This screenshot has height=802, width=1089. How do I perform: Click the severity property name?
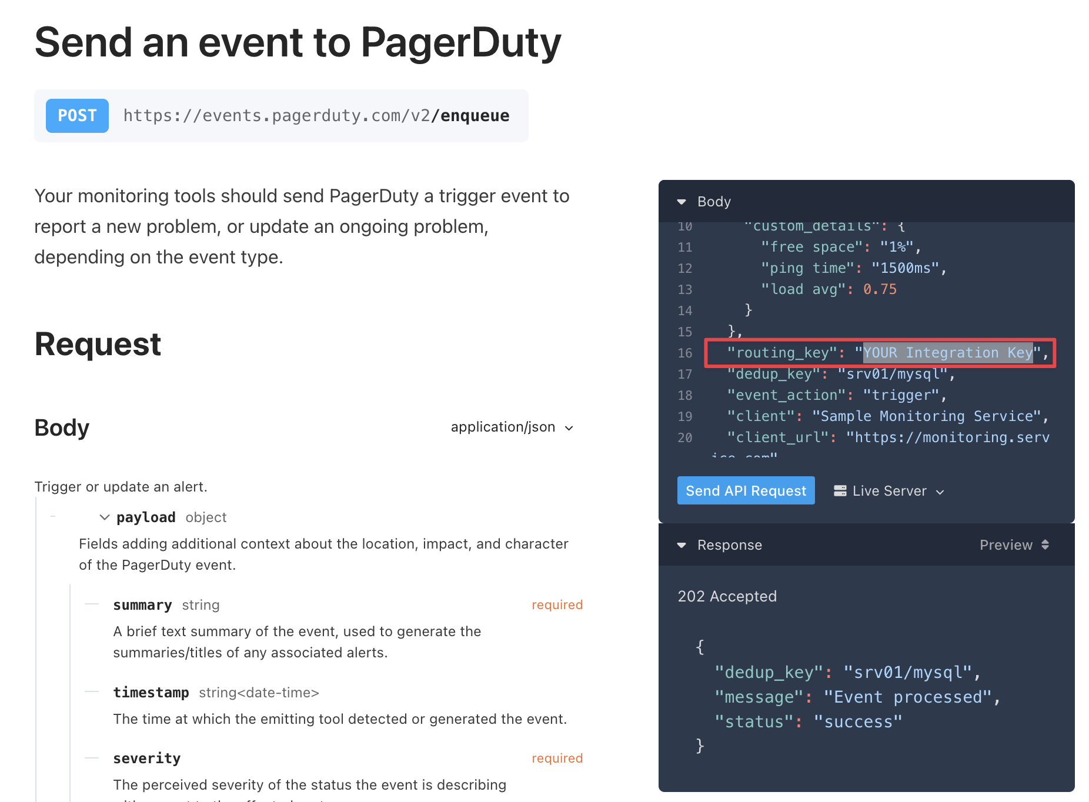tap(147, 758)
